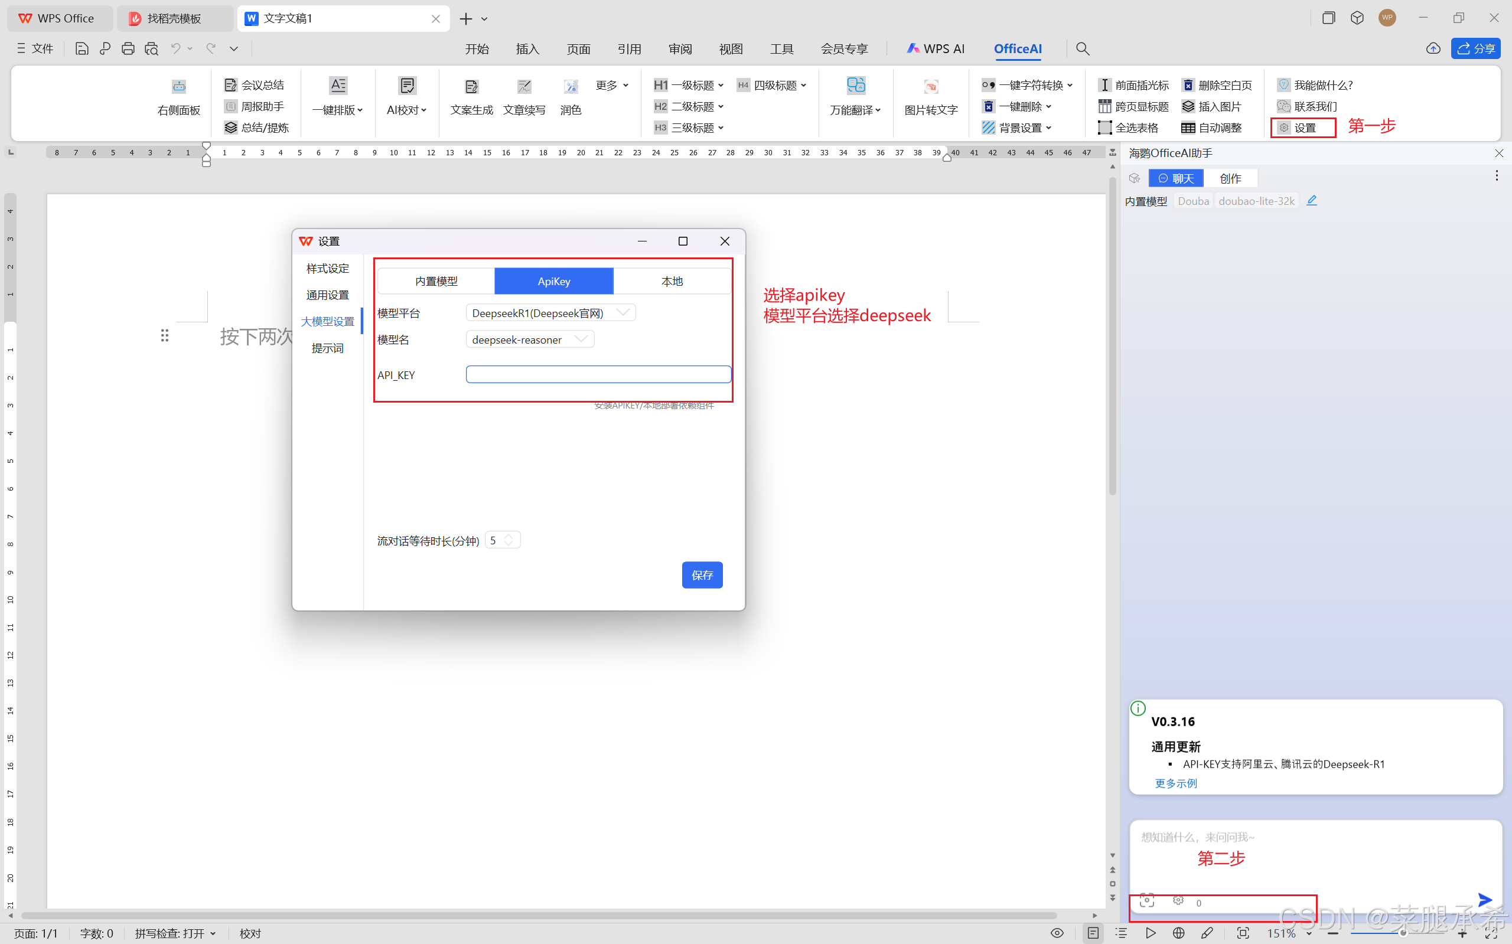Click the save icon in quick toolbar

click(82, 48)
